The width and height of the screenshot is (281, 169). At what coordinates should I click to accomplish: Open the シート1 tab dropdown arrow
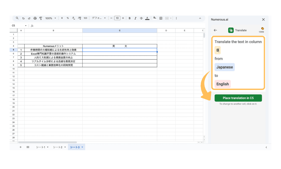pyautogui.click(x=48, y=147)
